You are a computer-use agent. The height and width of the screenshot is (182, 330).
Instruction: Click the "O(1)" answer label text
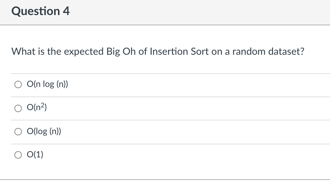pos(36,155)
